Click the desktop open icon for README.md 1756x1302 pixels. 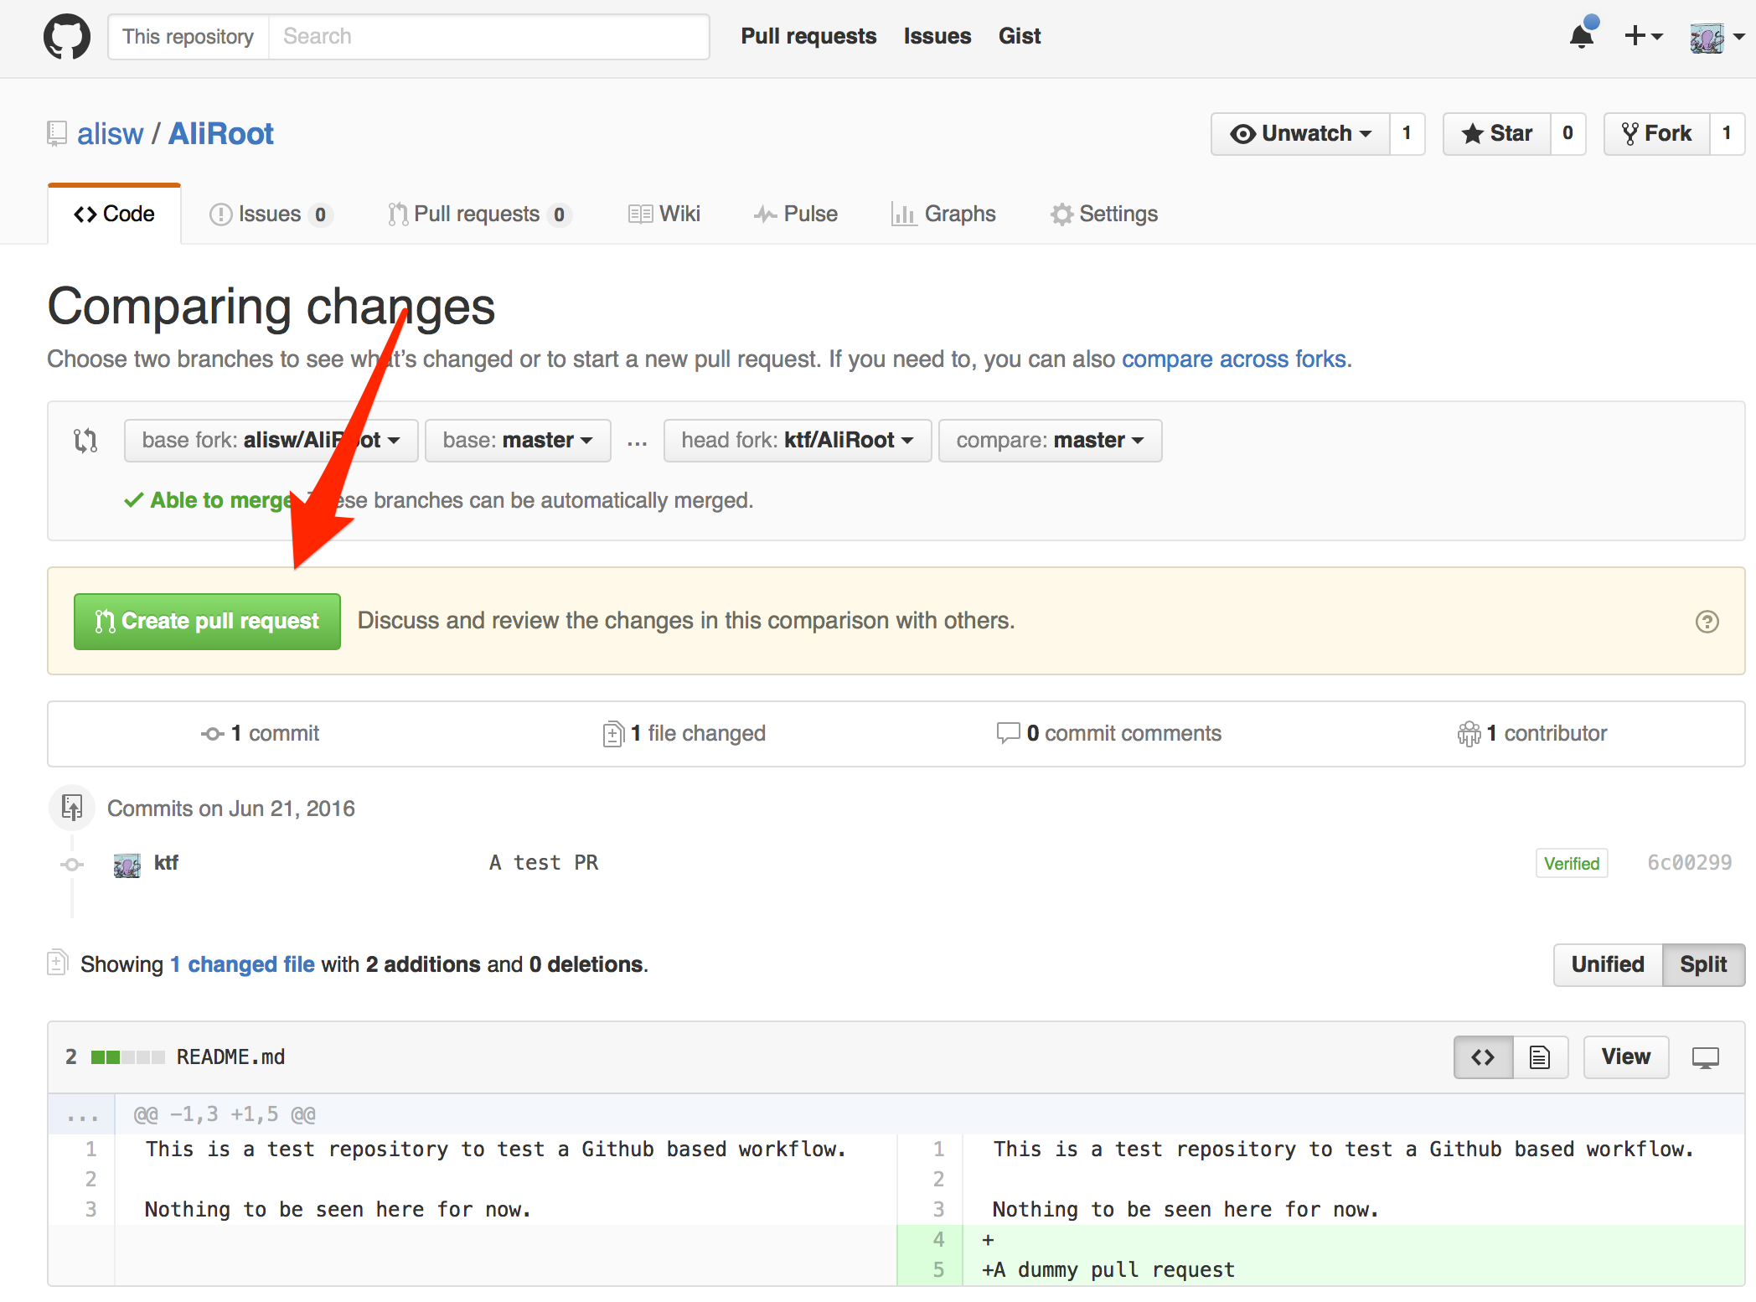click(1706, 1058)
